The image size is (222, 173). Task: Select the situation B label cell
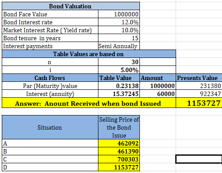pyautogui.click(x=50, y=151)
